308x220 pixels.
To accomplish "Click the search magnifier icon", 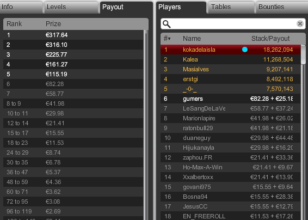I will pos(167,24).
